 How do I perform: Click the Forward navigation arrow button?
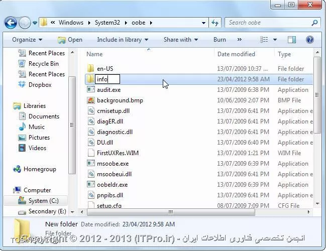pyautogui.click(x=25, y=23)
